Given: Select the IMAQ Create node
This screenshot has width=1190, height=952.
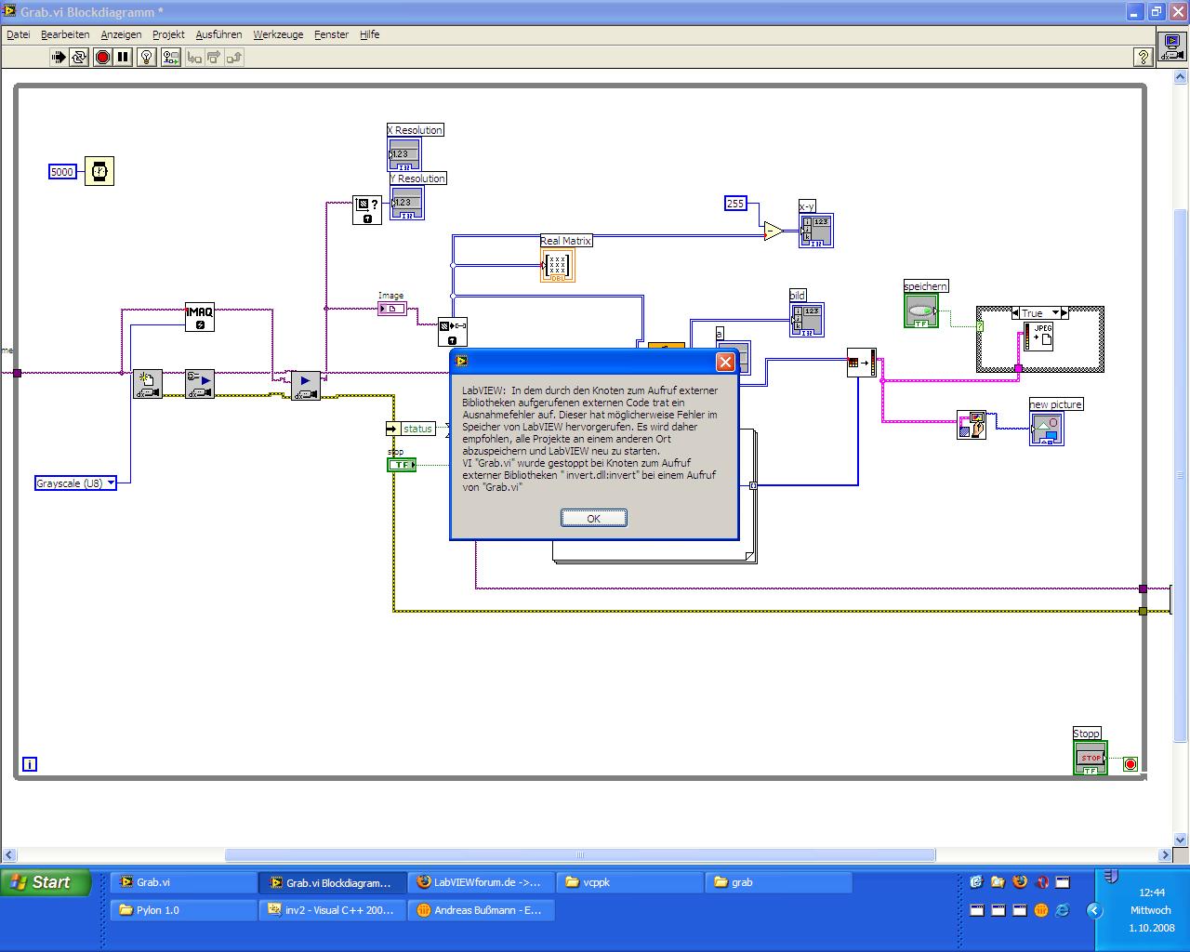Looking at the screenshot, I should tap(199, 317).
